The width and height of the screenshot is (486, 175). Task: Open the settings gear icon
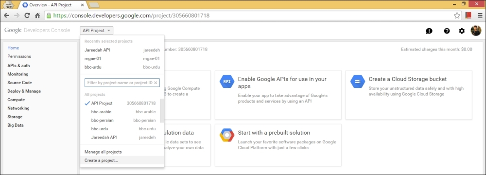(x=462, y=31)
